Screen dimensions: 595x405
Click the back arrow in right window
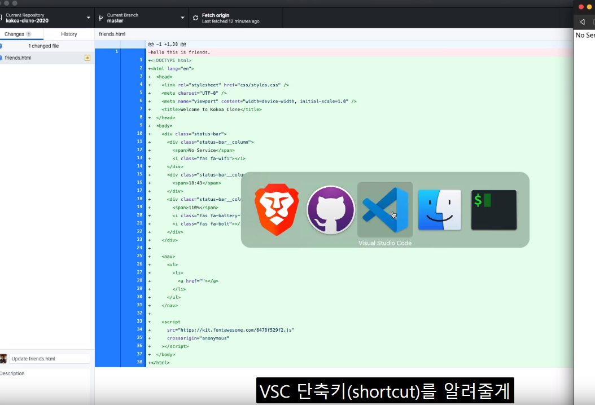[x=582, y=21]
